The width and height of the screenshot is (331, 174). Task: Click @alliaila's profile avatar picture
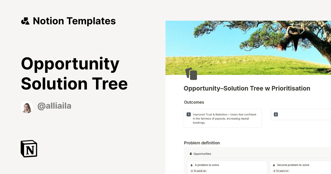27,107
